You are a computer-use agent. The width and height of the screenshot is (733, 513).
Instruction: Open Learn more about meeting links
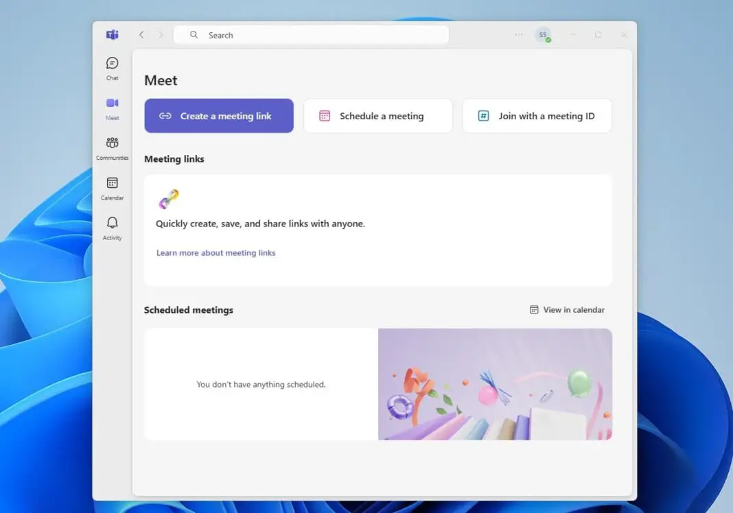216,252
